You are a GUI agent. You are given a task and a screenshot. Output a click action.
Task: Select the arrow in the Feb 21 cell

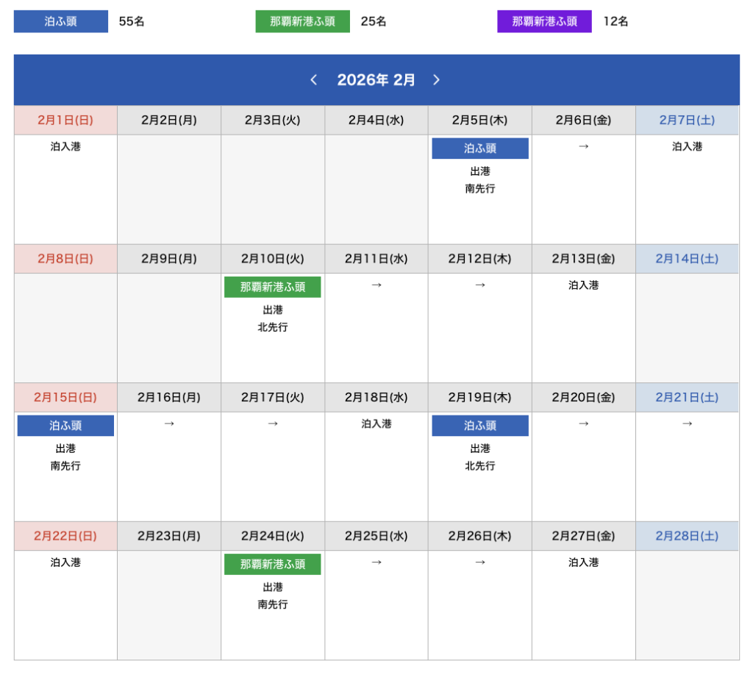tap(687, 424)
